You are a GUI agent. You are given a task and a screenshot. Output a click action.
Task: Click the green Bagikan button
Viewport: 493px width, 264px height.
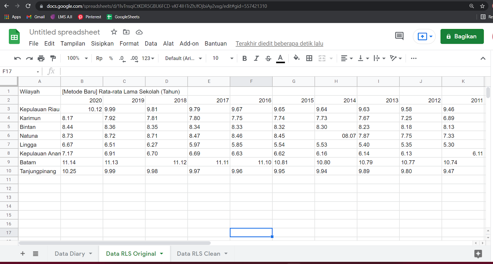pyautogui.click(x=462, y=36)
